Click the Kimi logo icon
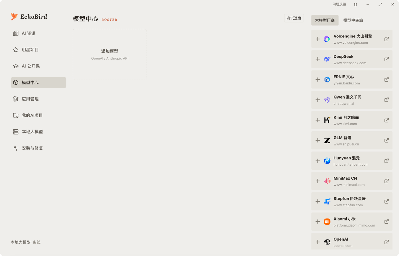The width and height of the screenshot is (399, 256). (327, 120)
